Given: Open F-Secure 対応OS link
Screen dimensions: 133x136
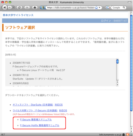Looking at the screenshot, I should coord(63,110).
